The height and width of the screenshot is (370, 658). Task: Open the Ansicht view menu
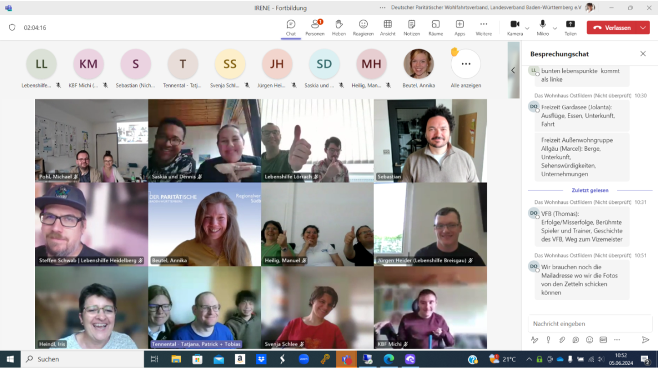388,24
